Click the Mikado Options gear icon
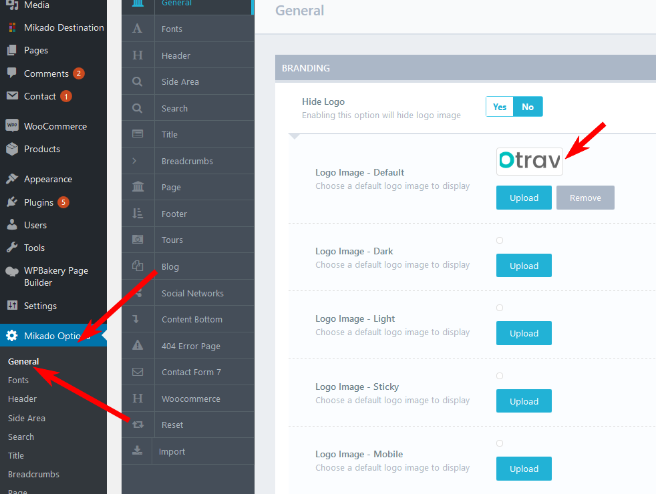The image size is (656, 494). pyautogui.click(x=12, y=335)
